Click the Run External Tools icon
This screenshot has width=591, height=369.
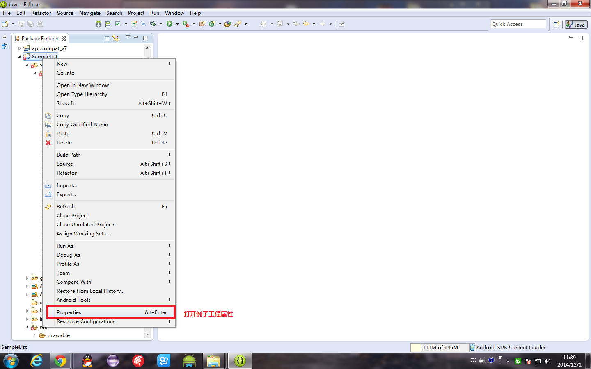[x=186, y=24]
